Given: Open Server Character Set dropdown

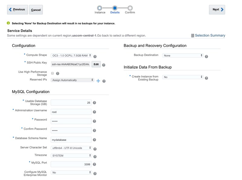Looking at the screenshot, I should pos(71,148).
